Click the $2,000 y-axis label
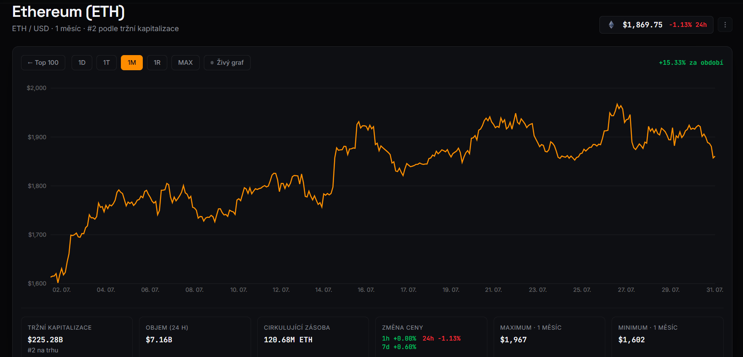The height and width of the screenshot is (357, 743). coord(37,88)
